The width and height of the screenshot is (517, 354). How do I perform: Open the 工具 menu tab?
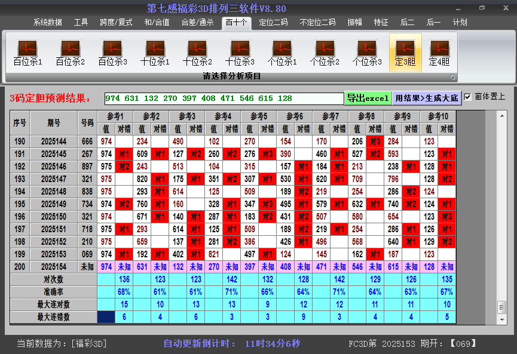click(x=81, y=23)
